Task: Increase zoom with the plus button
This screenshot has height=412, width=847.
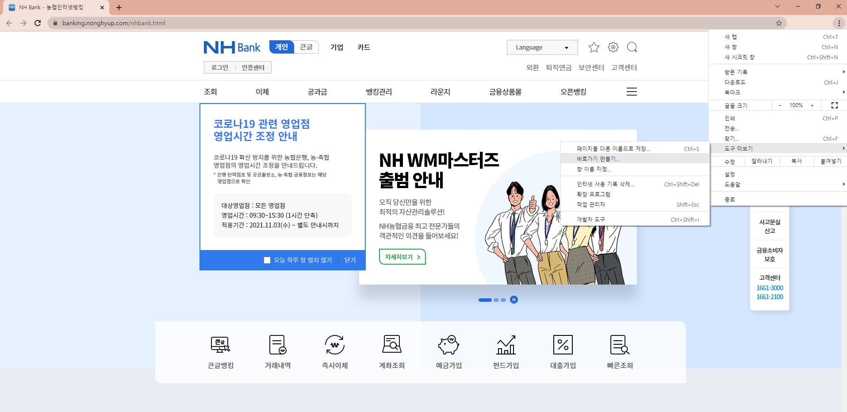Action: pos(812,105)
